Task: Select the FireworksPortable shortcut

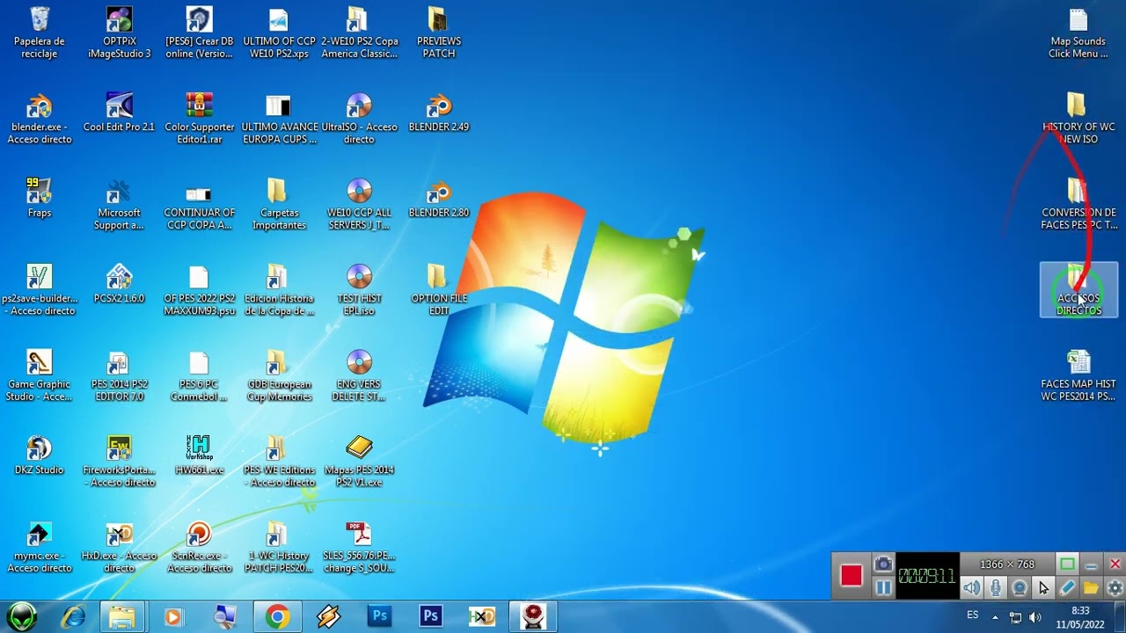Action: coord(120,462)
